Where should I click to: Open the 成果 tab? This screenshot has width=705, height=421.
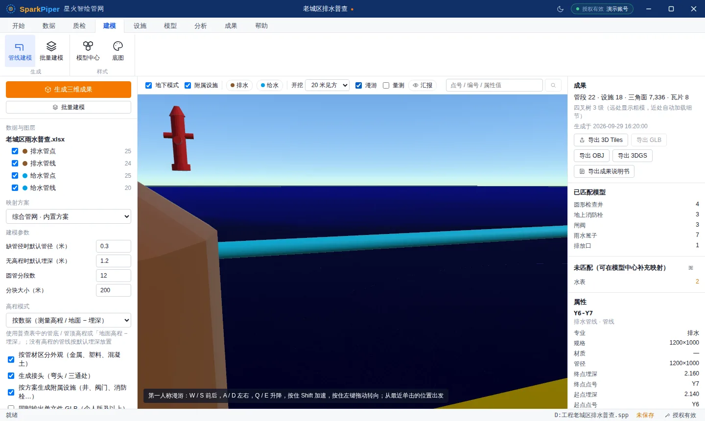pyautogui.click(x=231, y=26)
